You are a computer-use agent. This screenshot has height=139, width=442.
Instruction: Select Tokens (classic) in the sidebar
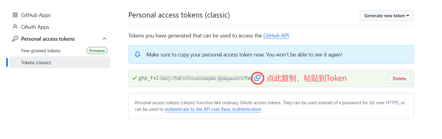36,63
